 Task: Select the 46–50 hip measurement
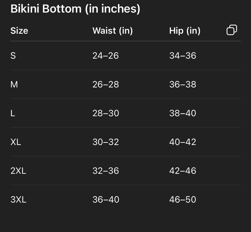[182, 200]
